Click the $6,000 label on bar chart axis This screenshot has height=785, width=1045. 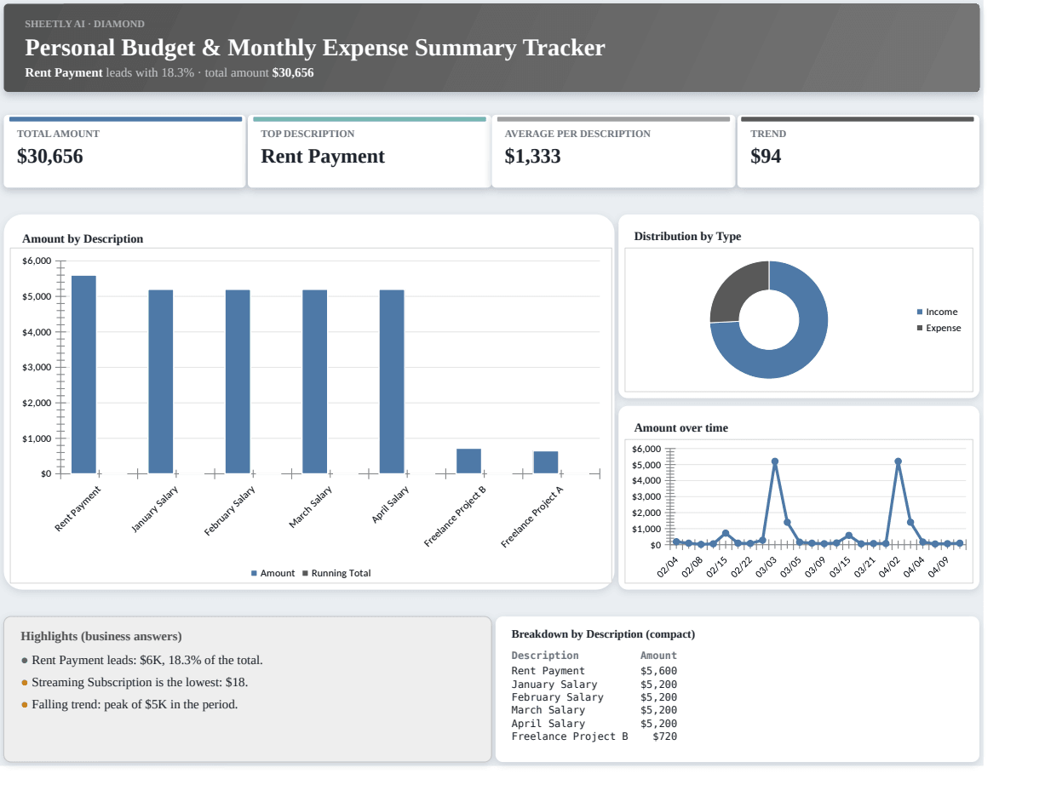pos(37,261)
